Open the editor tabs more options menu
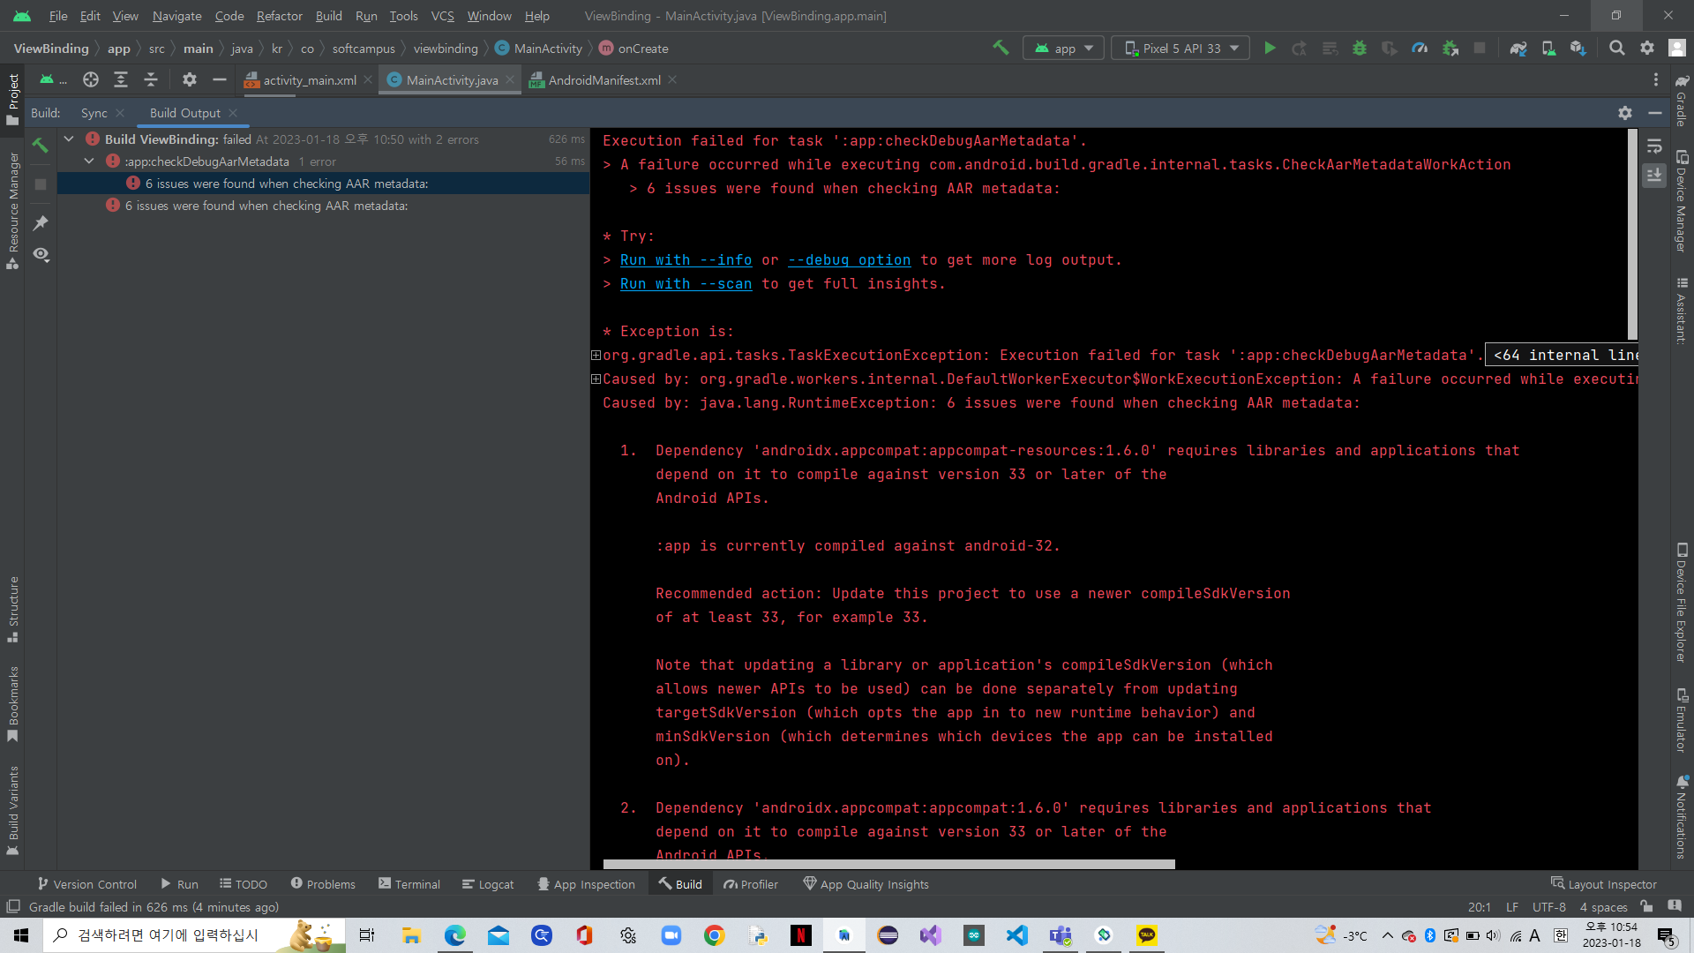Viewport: 1694px width, 953px height. click(1656, 80)
